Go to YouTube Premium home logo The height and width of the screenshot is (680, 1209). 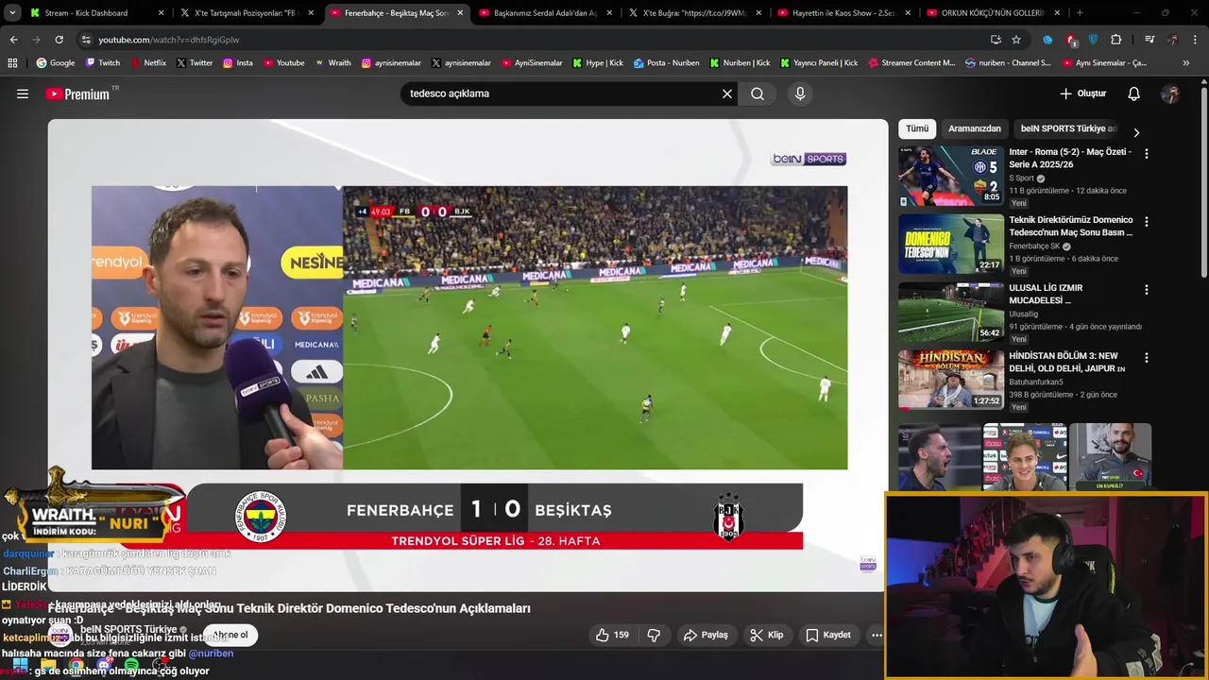pos(77,93)
